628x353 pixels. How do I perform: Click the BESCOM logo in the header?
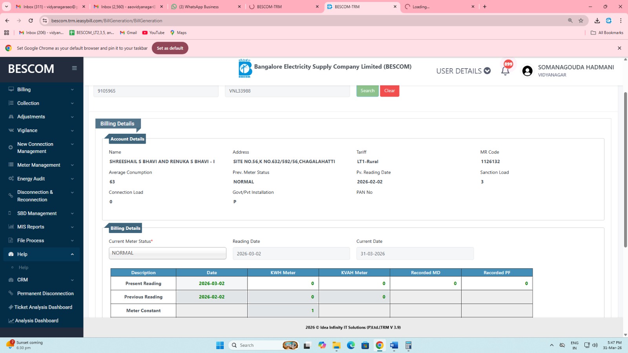245,68
